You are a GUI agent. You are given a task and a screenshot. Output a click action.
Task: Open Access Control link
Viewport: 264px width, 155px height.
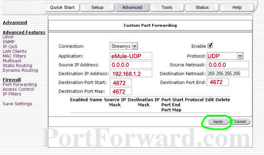tap(18, 89)
